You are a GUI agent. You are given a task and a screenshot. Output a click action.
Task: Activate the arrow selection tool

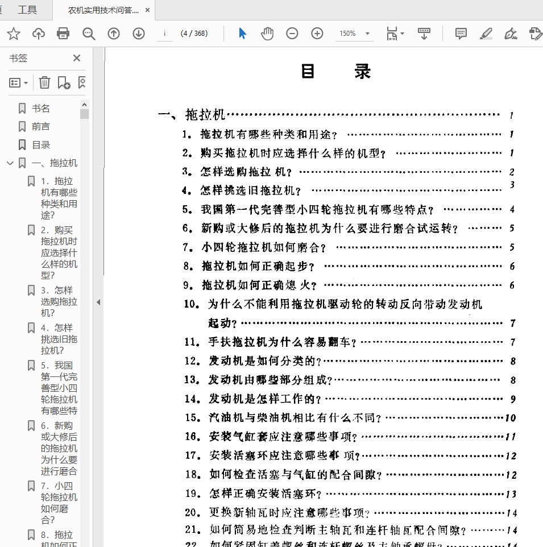[x=243, y=34]
